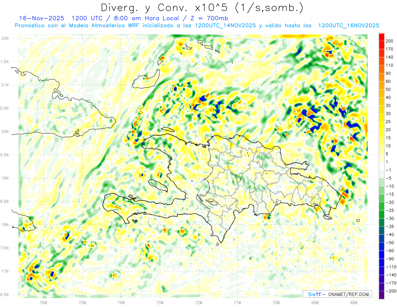The width and height of the screenshot is (397, 307).
Task: Click the '22N' latitude label
Action: (5, 38)
